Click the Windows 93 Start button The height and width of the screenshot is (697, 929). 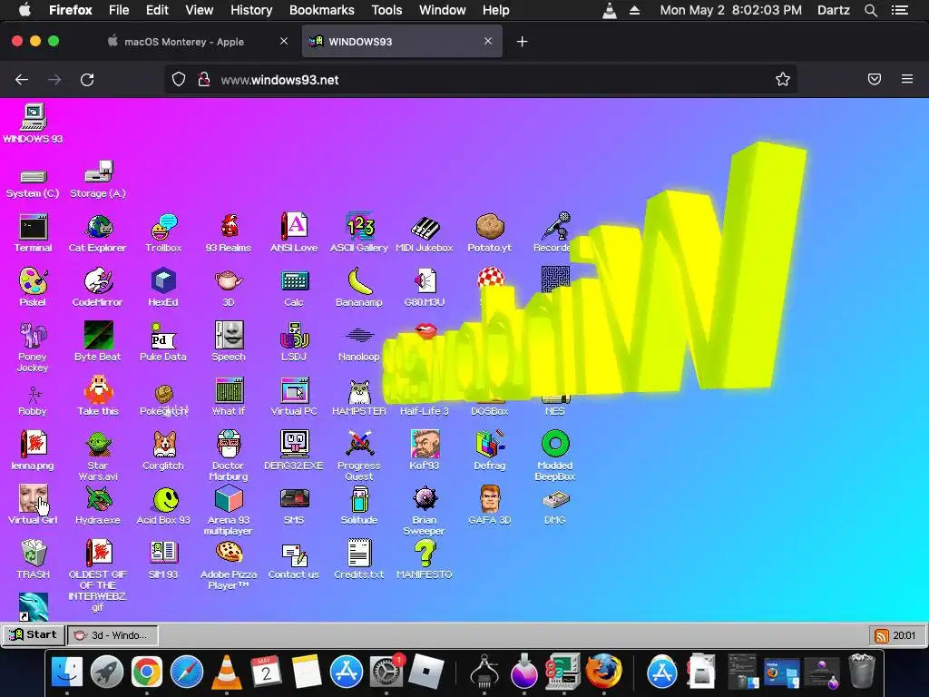pos(34,634)
